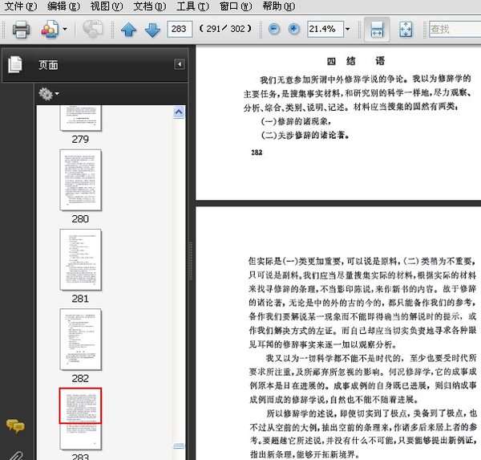Open the 文件 (File) menu

click(19, 6)
